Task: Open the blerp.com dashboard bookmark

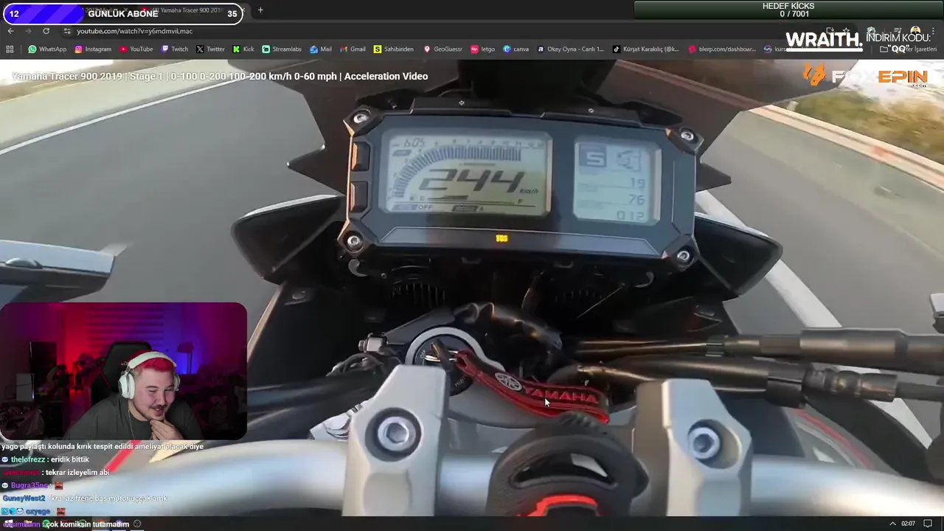Action: pos(722,49)
